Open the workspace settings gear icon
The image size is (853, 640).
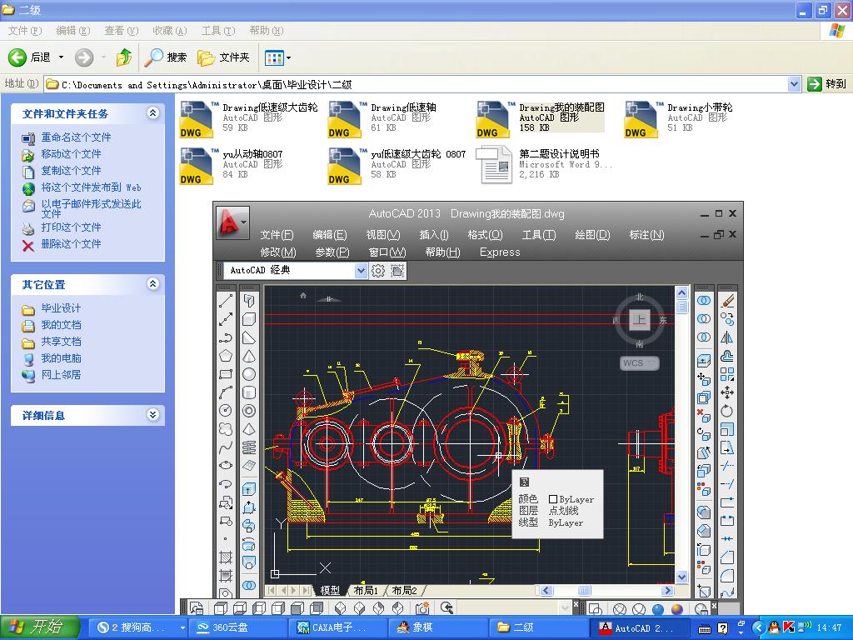point(378,271)
